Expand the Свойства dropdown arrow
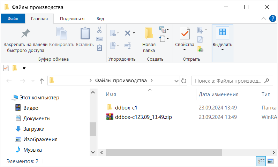Viewport: 278px width, 167px height. (185, 50)
